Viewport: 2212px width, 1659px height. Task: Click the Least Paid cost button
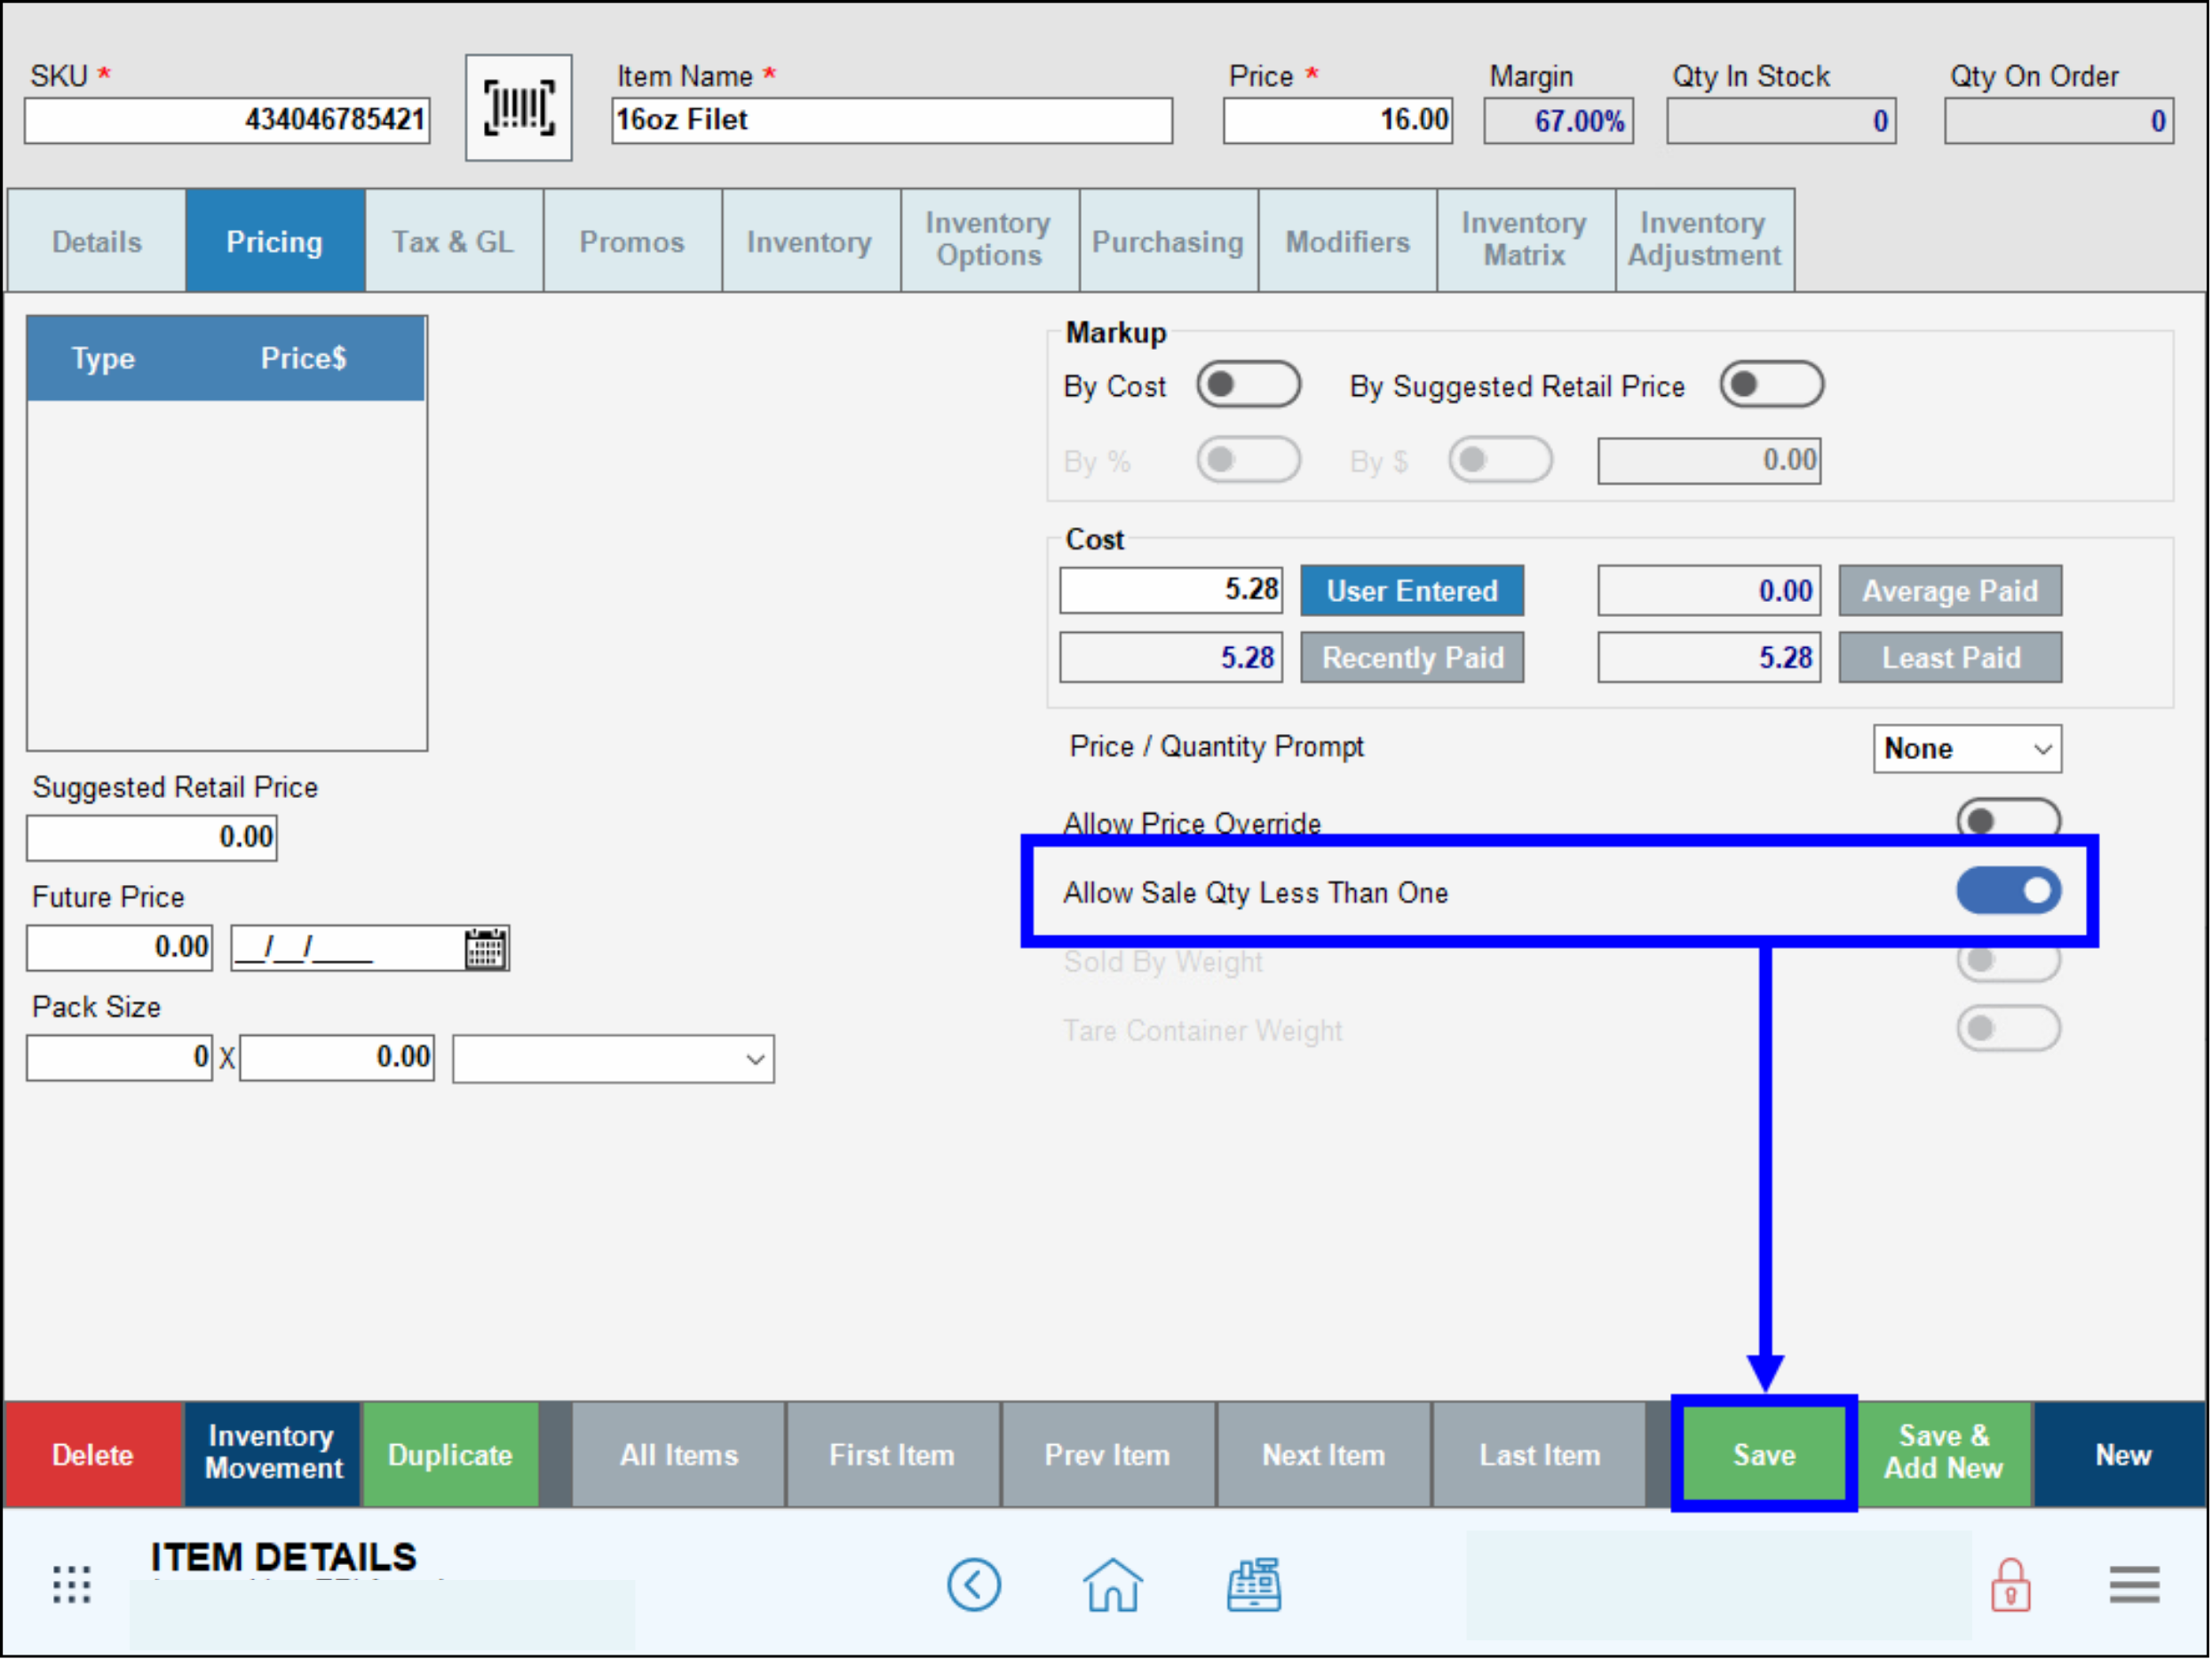pos(1949,657)
